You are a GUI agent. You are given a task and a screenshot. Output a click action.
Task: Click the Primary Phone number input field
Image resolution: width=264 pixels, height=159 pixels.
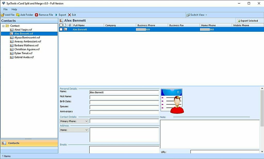point(124,121)
